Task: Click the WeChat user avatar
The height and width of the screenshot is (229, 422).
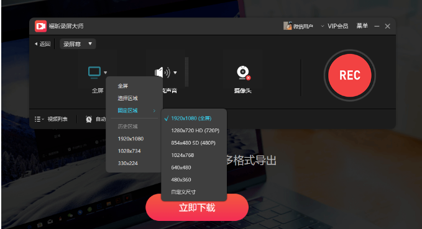Action: [x=288, y=26]
